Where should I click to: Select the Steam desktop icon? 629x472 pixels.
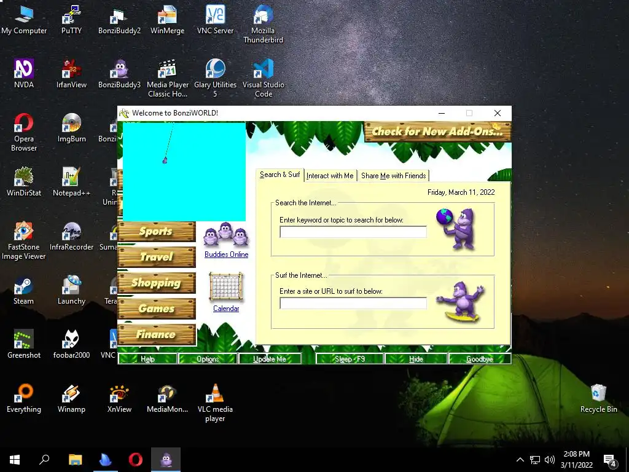tap(24, 290)
